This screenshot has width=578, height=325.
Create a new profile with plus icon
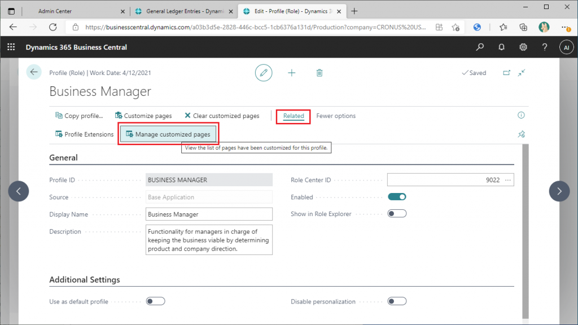point(292,73)
